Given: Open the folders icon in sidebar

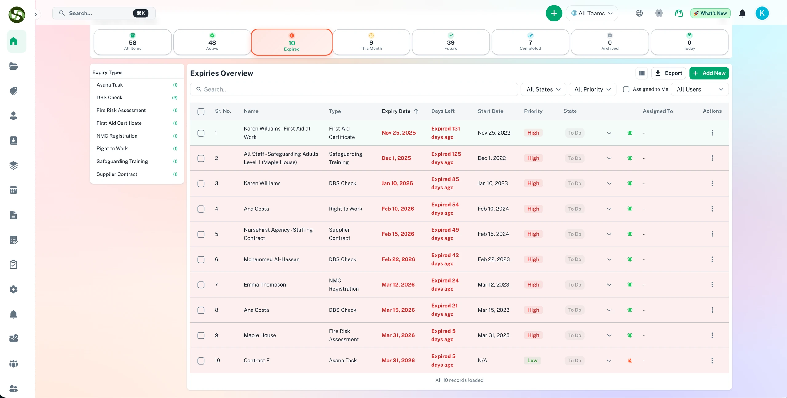Looking at the screenshot, I should point(14,66).
